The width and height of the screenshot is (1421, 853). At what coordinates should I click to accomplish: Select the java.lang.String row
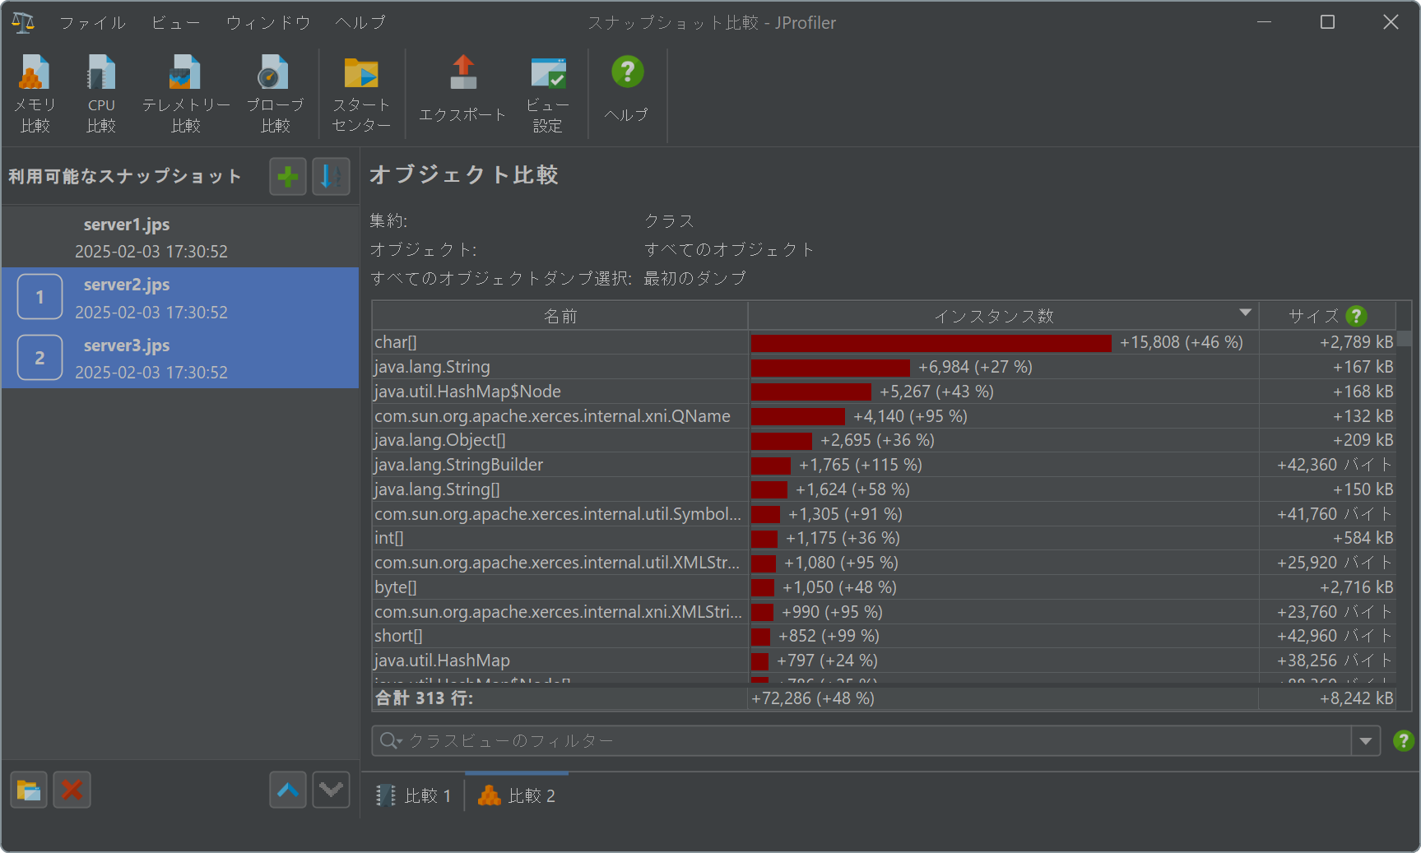pyautogui.click(x=885, y=367)
